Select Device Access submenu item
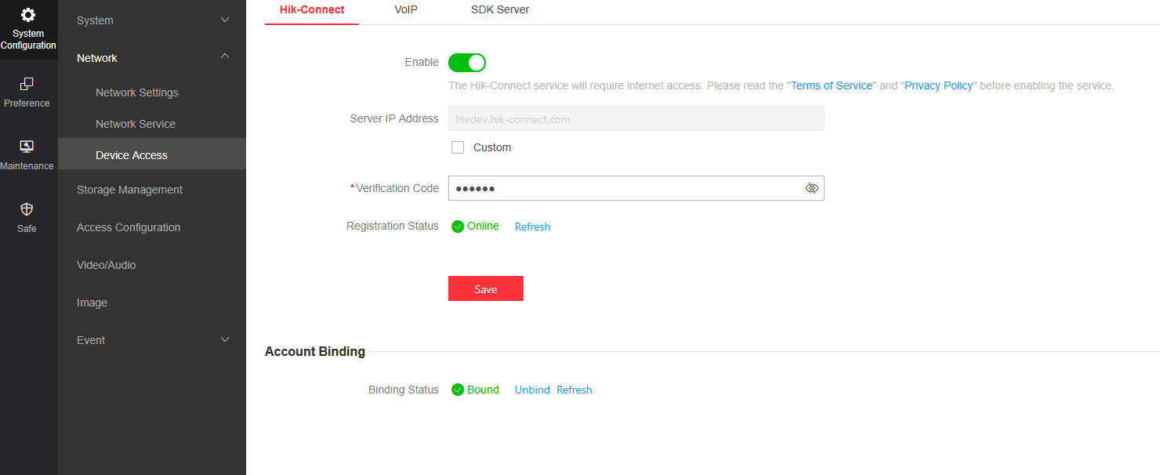 pyautogui.click(x=152, y=155)
